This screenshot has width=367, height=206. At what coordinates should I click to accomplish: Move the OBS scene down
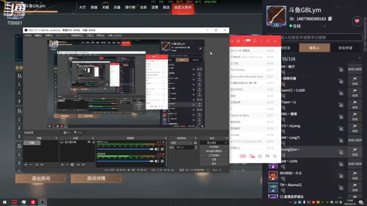tap(42, 165)
